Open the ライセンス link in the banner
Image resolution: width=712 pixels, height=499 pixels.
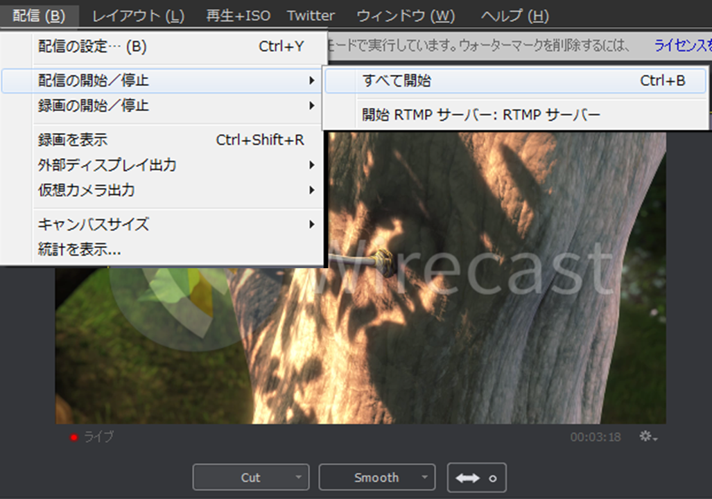(682, 46)
